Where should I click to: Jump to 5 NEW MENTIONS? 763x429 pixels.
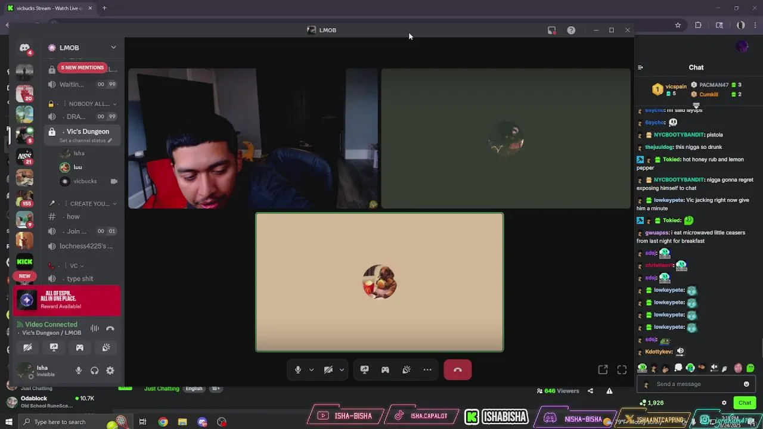[82, 67]
